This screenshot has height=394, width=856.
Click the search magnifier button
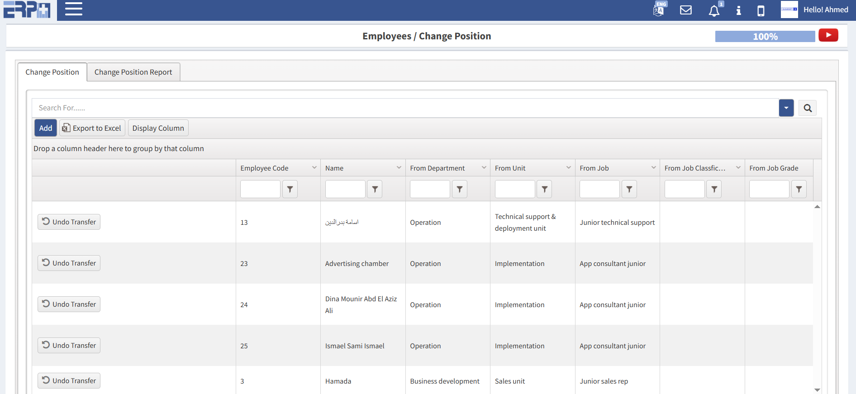(808, 108)
